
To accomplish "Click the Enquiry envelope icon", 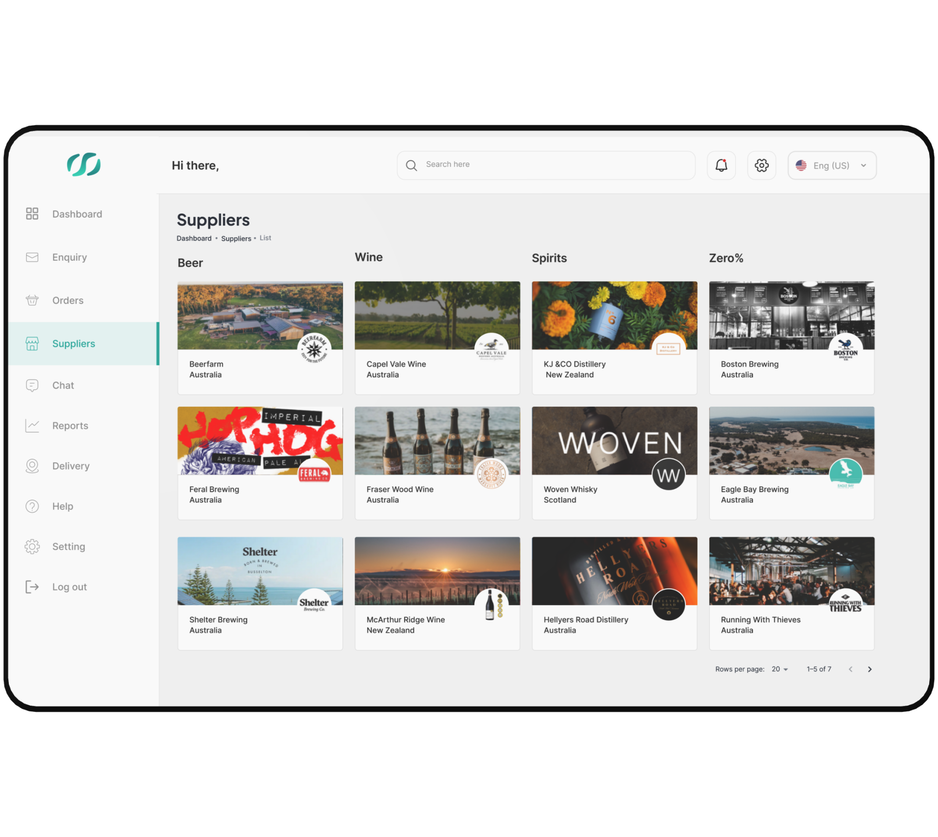I will pos(32,257).
